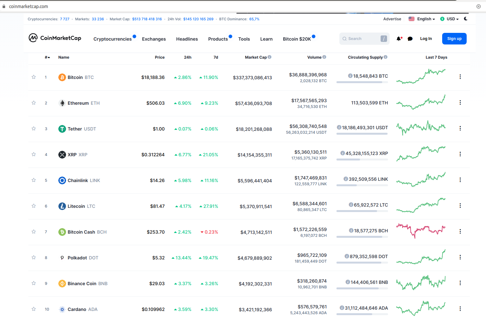Viewport: 486px width, 319px height.
Task: Click the Bitcoin coin icon
Action: (62, 77)
